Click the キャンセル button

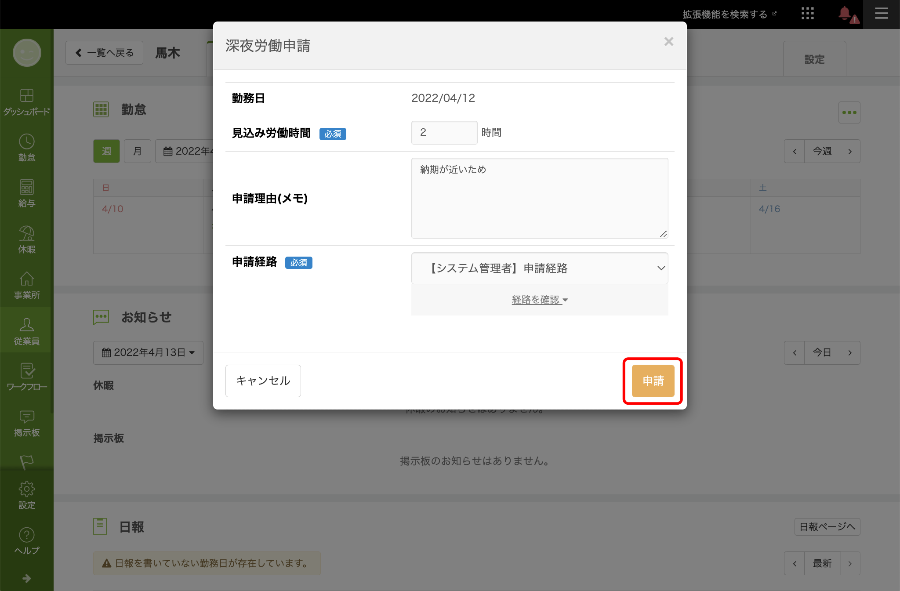[263, 381]
